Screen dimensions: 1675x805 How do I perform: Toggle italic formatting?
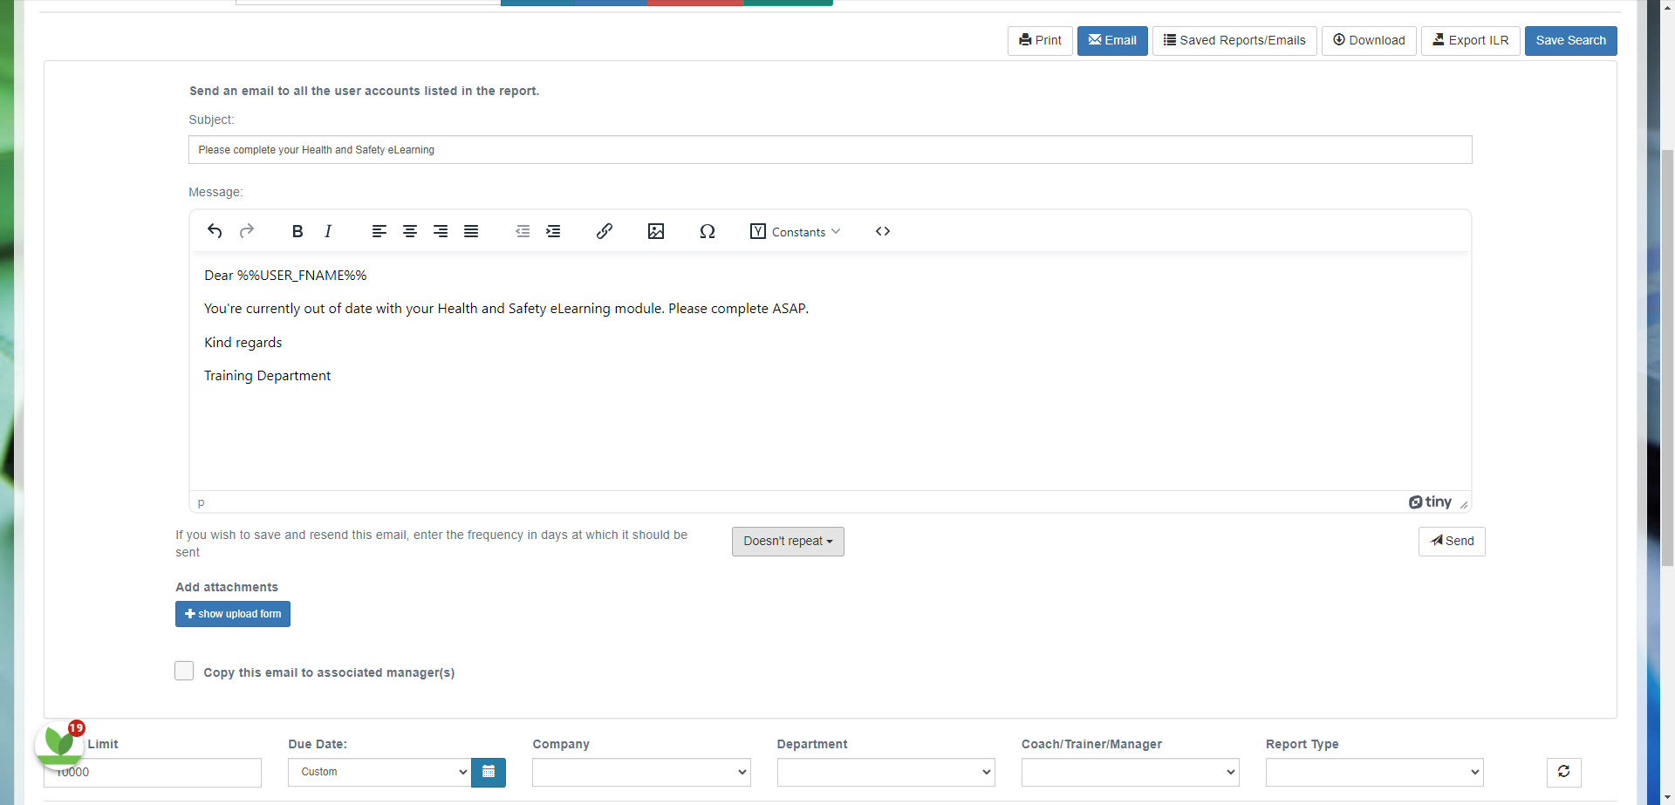(328, 231)
